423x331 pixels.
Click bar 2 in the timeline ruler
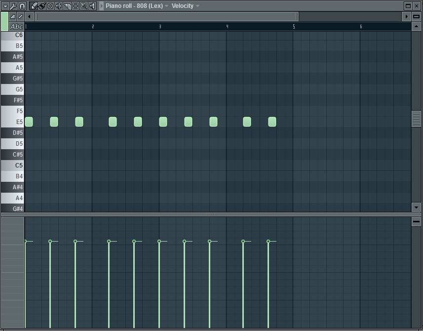(93, 27)
